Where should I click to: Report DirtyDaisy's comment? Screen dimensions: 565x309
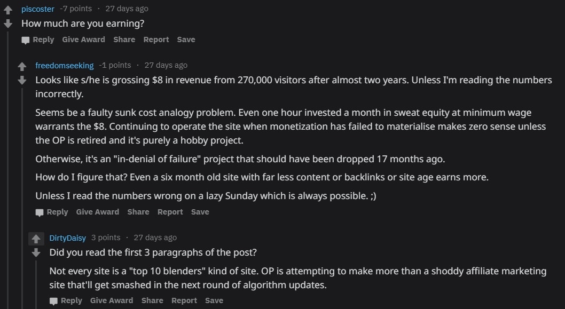(184, 300)
